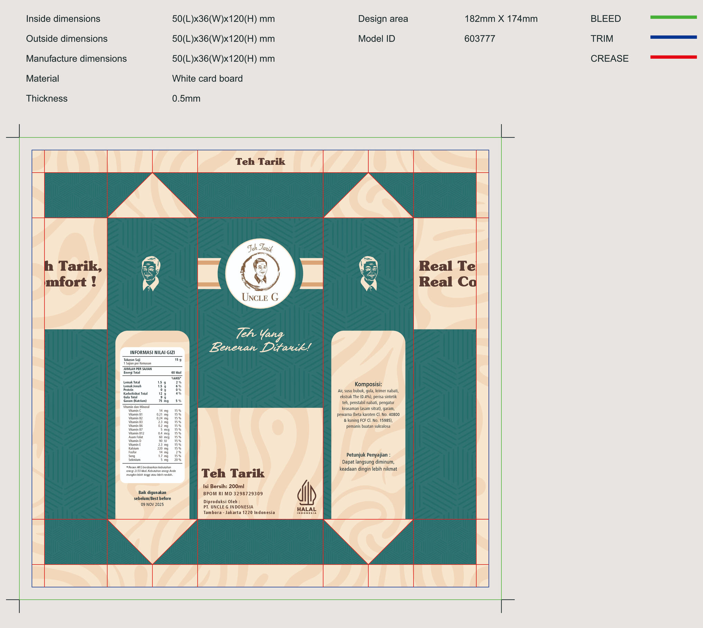Select the 'Inside dimensions' label

[x=63, y=19]
